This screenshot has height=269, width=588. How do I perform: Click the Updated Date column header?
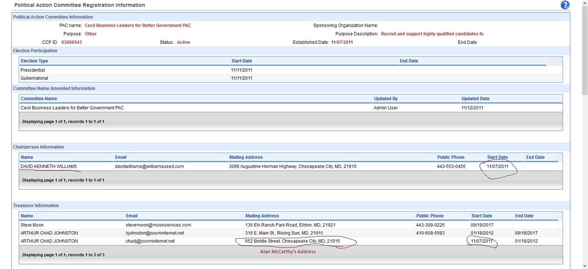tap(475, 99)
